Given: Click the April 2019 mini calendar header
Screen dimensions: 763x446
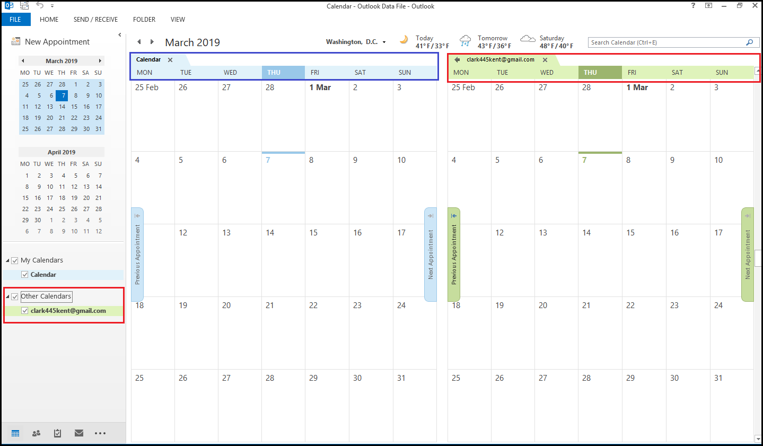Looking at the screenshot, I should (62, 152).
